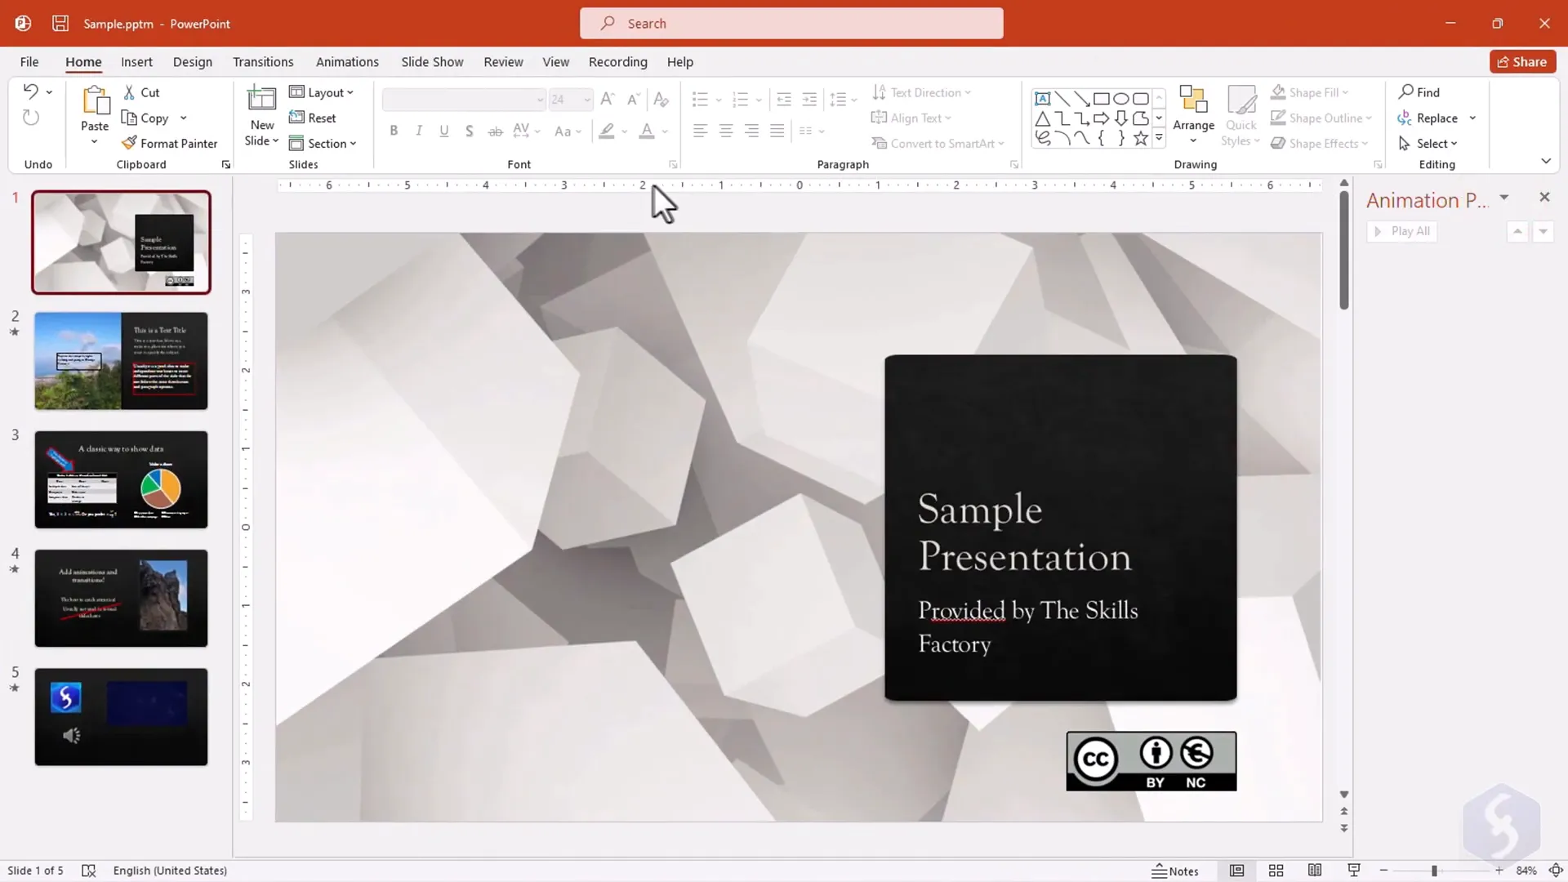Open the Select dropdown in Editing
This screenshot has height=882, width=1568.
[x=1428, y=143]
